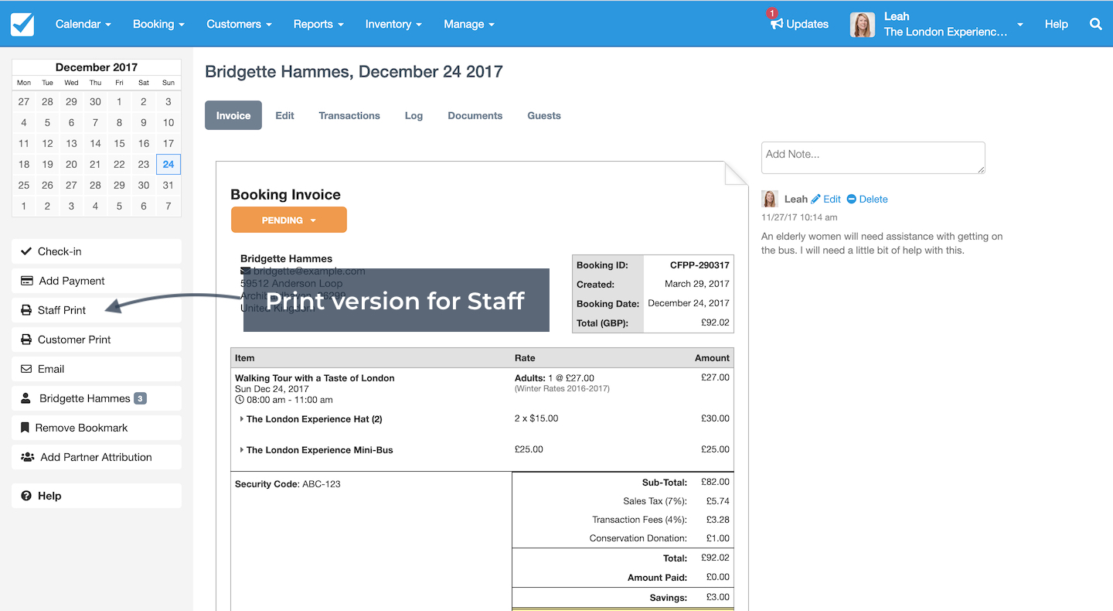Click the Updates button

pyautogui.click(x=799, y=24)
